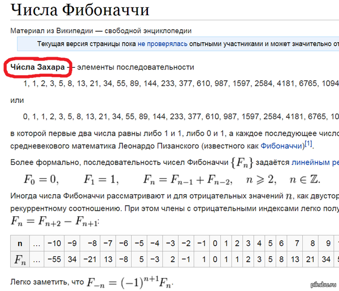Open the 'не проверялась' link
This screenshot has height=291, width=339.
point(162,44)
